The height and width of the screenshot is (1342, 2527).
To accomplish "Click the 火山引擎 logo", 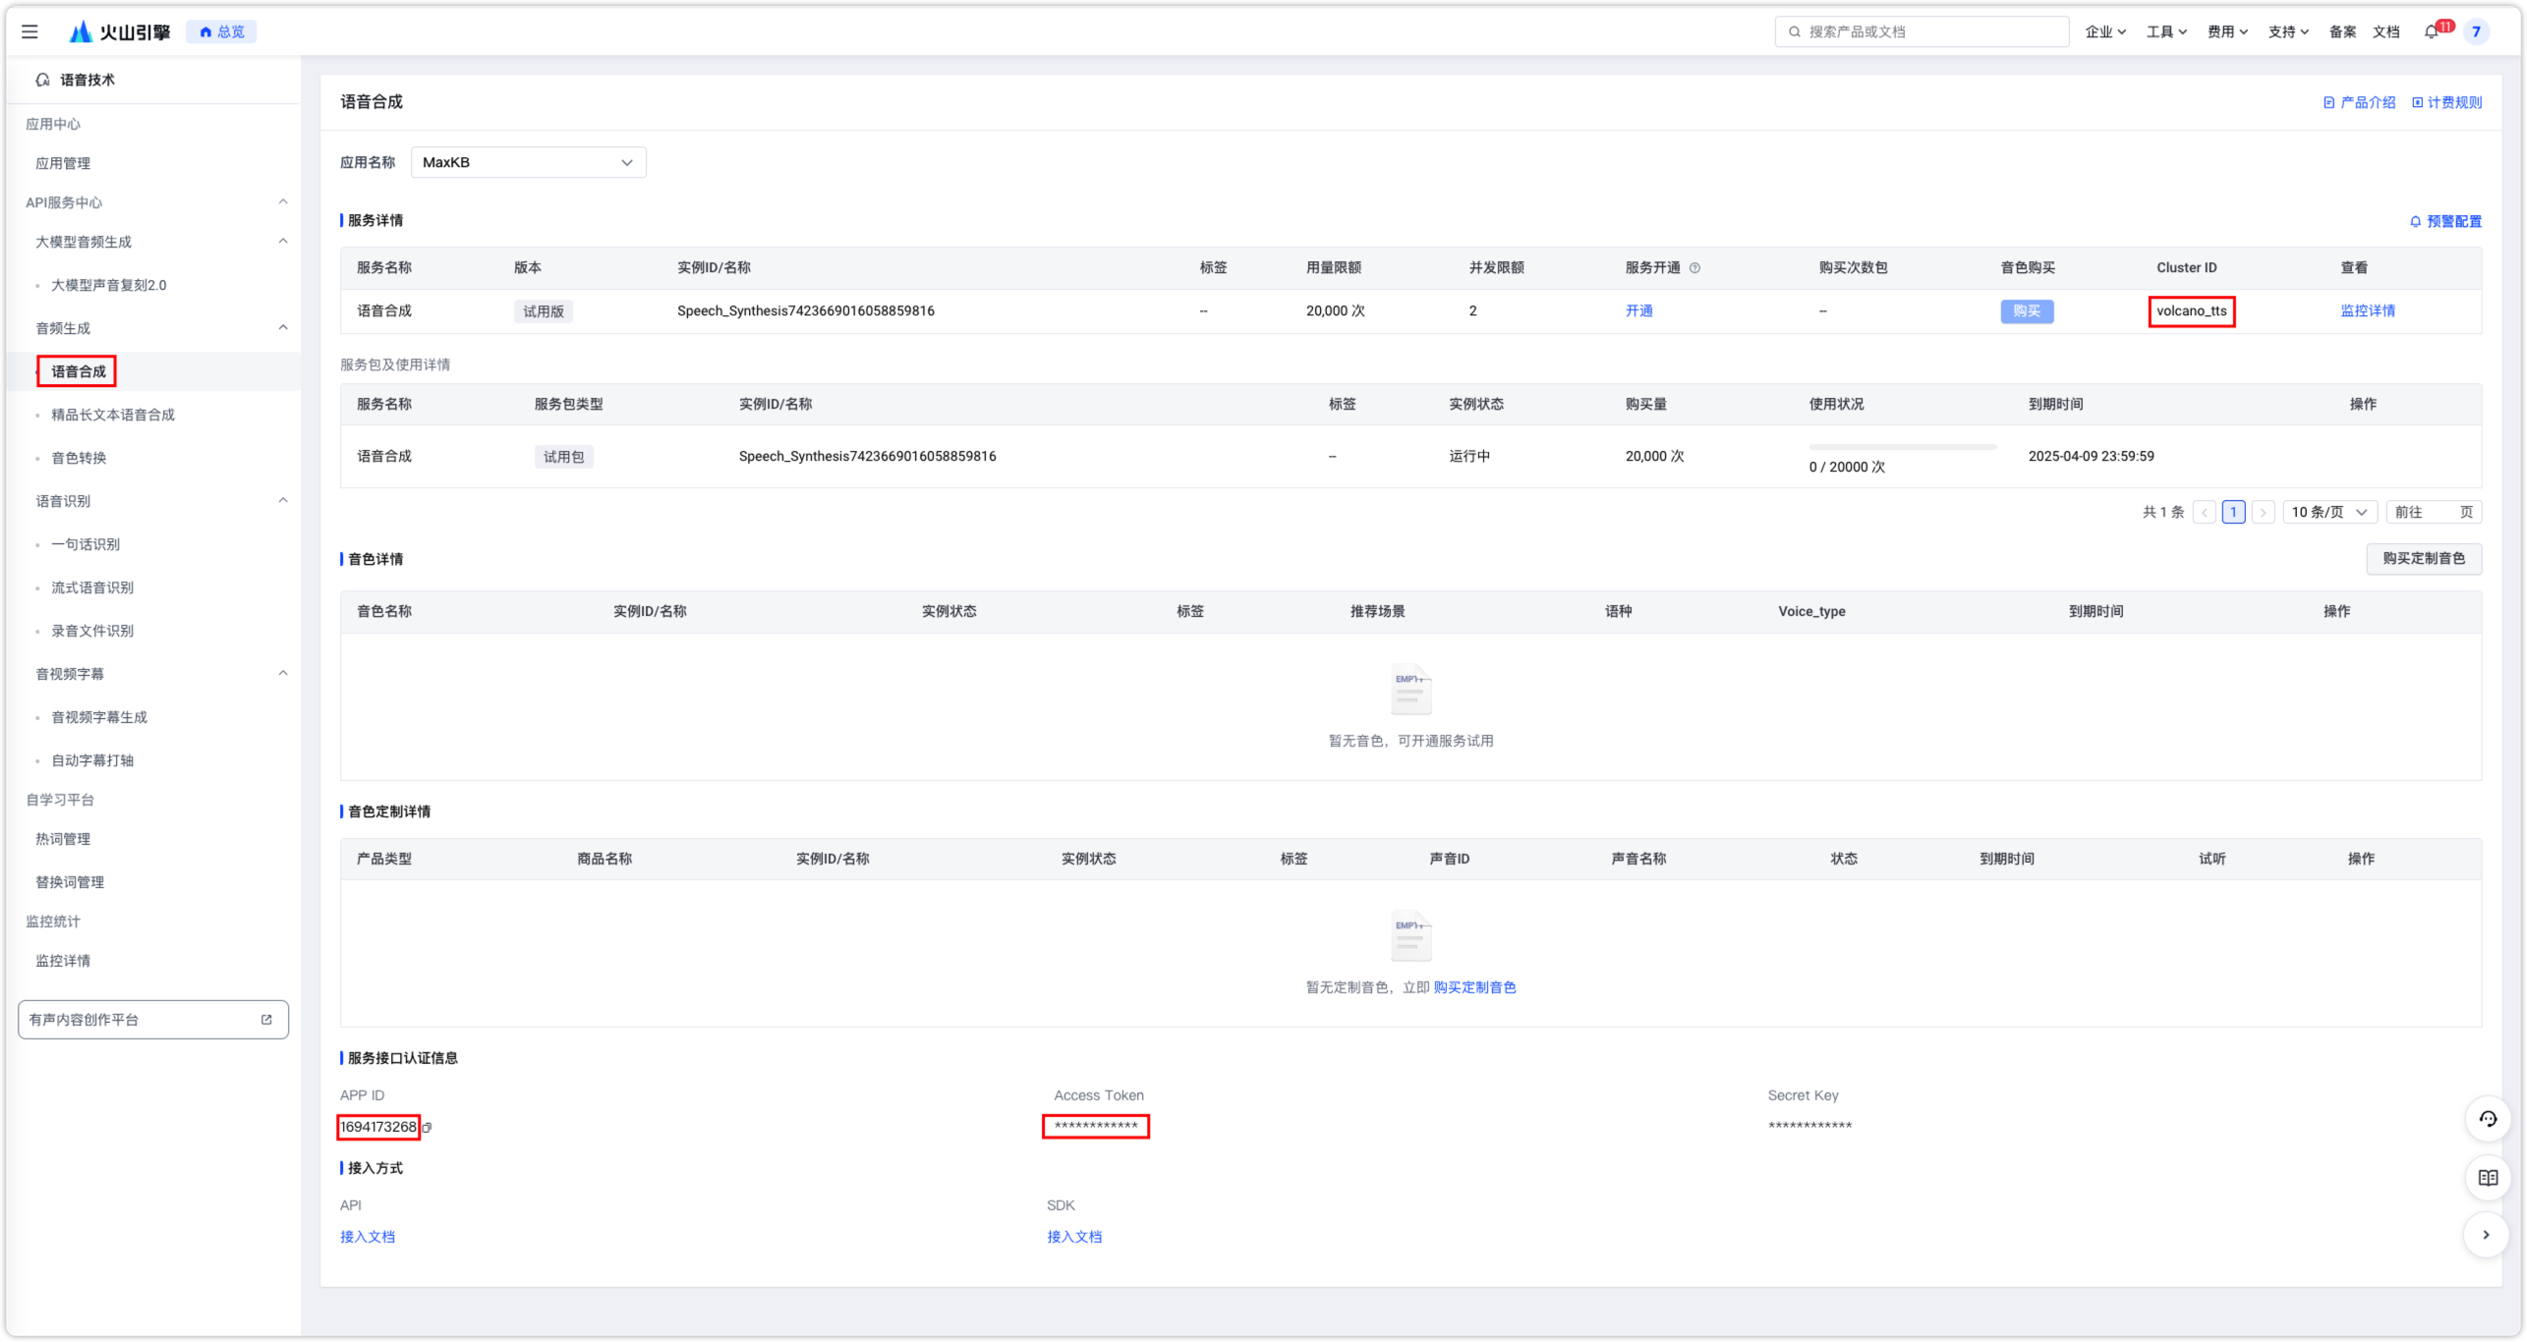I will [120, 31].
